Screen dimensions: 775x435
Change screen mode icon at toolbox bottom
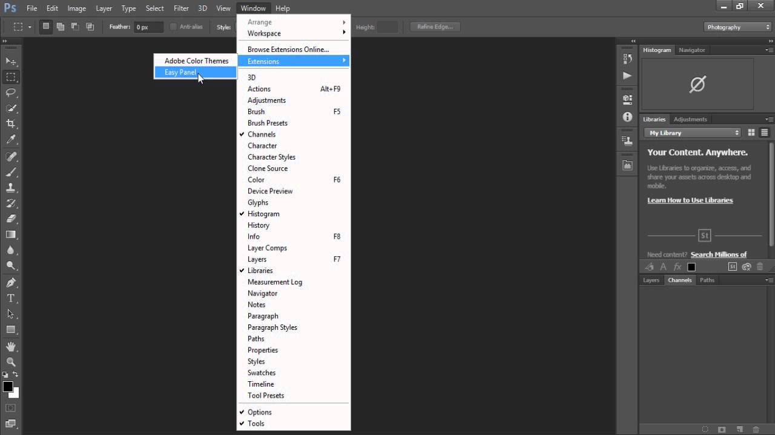point(11,424)
